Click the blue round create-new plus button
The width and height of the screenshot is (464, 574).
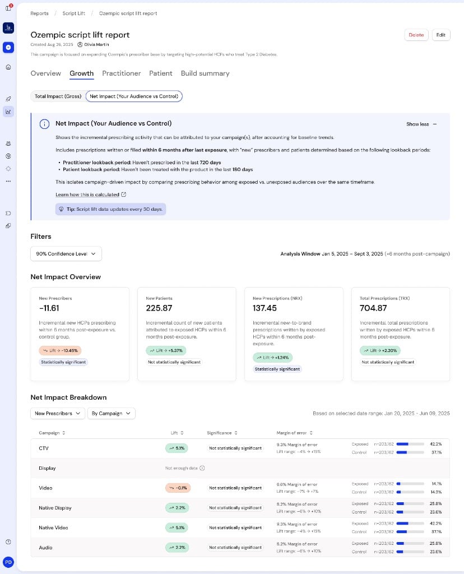[x=8, y=47]
